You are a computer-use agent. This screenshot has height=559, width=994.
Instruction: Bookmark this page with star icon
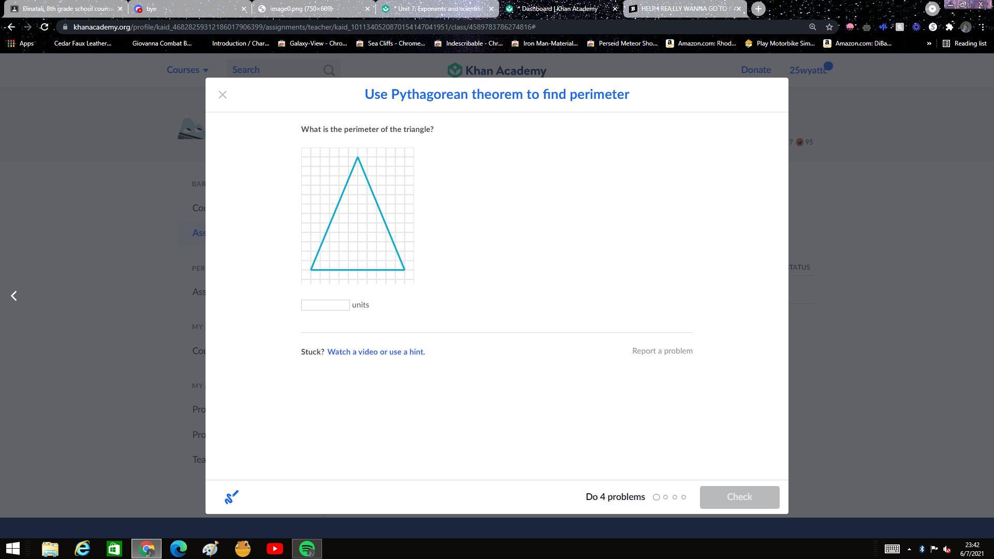[x=829, y=27]
